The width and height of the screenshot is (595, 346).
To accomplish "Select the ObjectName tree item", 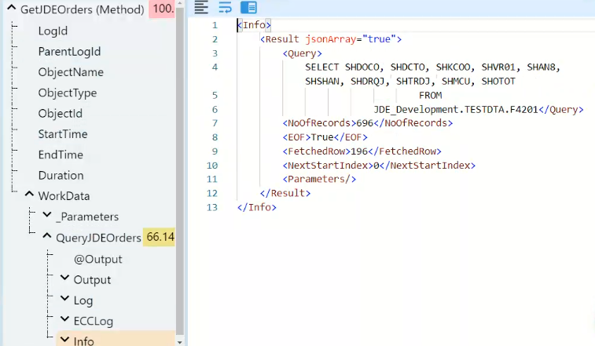I will coord(71,72).
